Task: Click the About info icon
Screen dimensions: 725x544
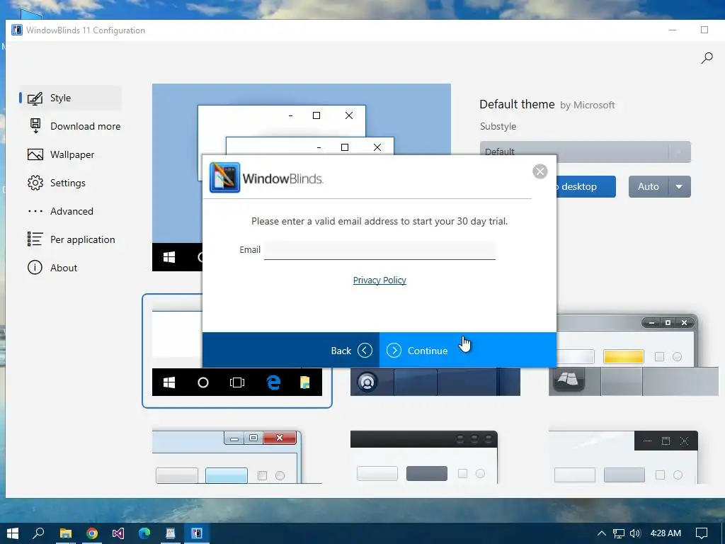Action: click(35, 267)
